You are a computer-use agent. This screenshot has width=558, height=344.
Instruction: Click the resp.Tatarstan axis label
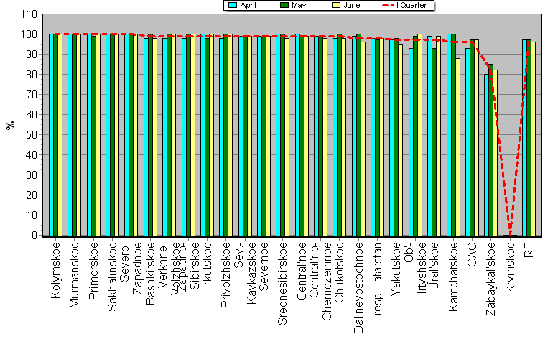point(377,279)
